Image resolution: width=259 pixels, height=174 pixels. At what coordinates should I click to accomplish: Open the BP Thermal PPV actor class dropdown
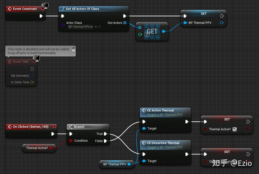tap(80, 27)
